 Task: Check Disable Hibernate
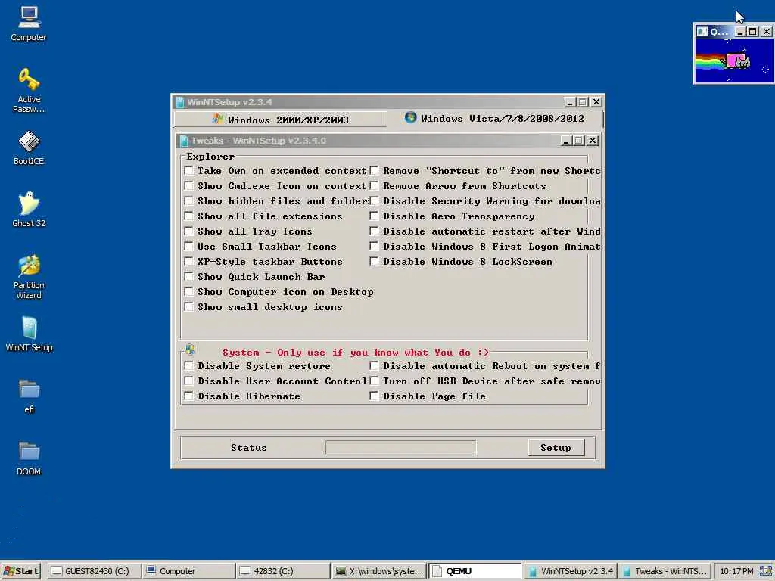[x=188, y=396]
